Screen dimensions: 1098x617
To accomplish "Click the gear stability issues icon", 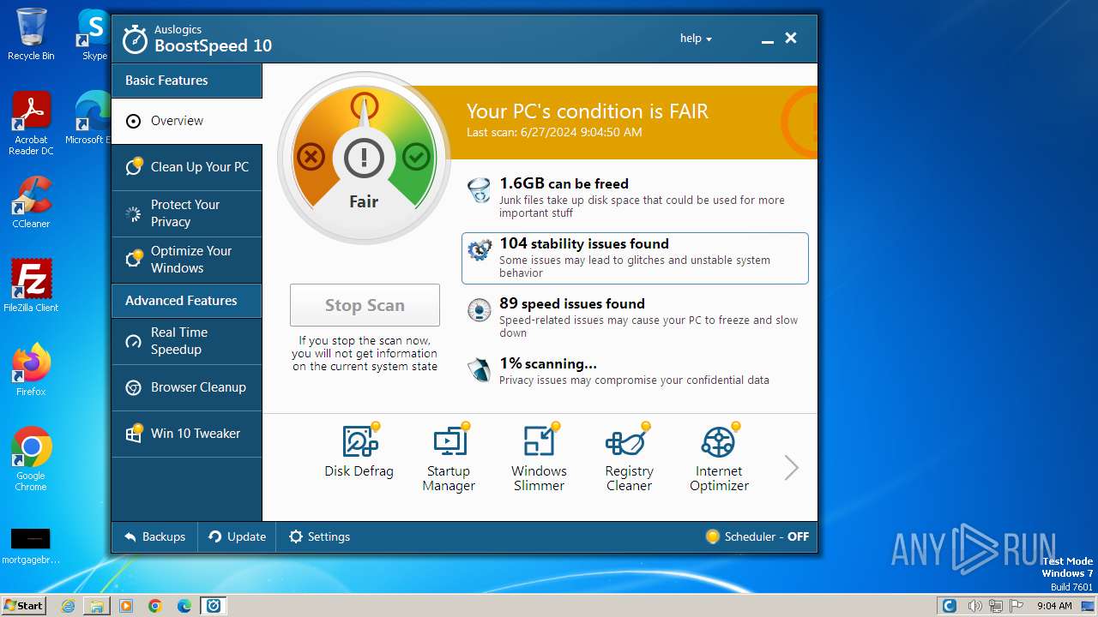I will 479,250.
